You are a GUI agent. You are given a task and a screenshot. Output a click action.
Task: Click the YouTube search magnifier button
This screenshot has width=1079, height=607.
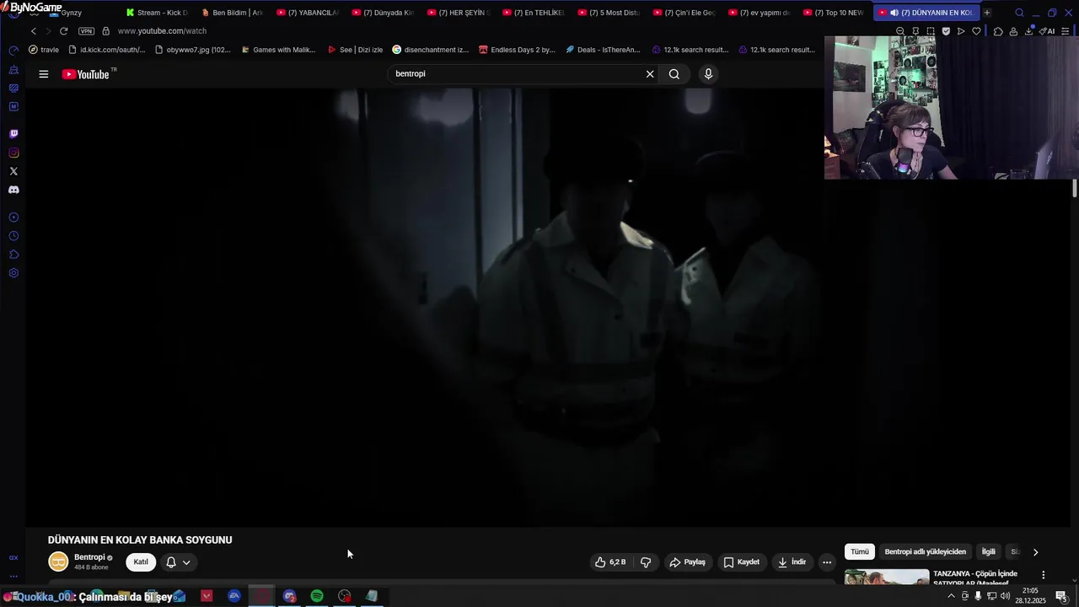point(674,74)
